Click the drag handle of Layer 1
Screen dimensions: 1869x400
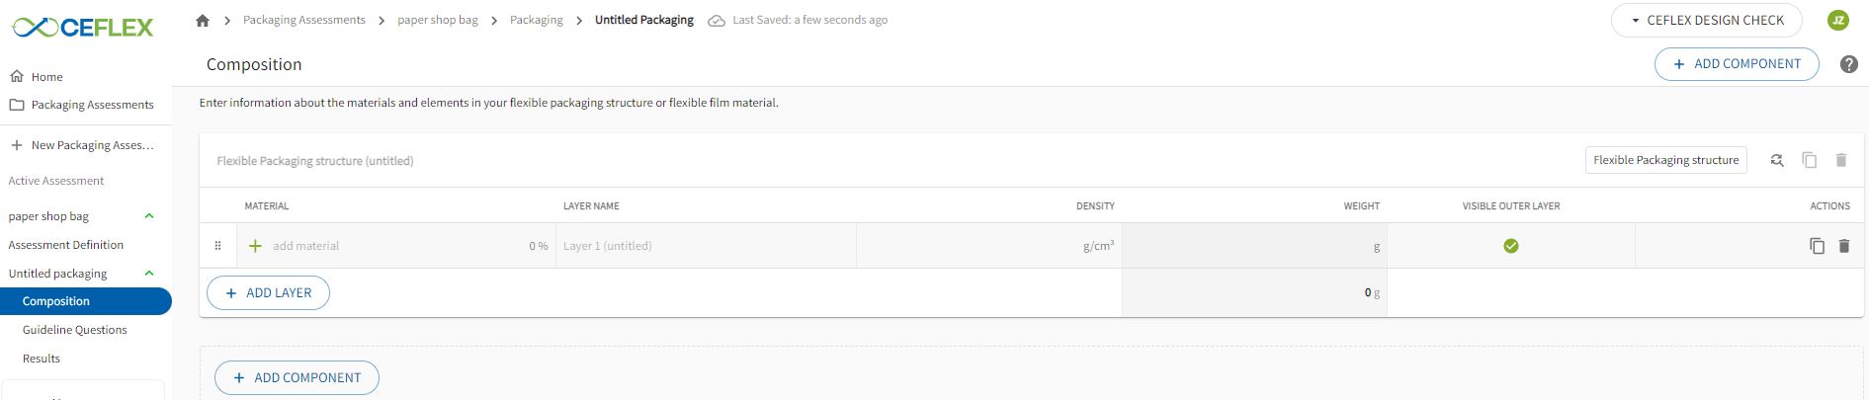[218, 246]
